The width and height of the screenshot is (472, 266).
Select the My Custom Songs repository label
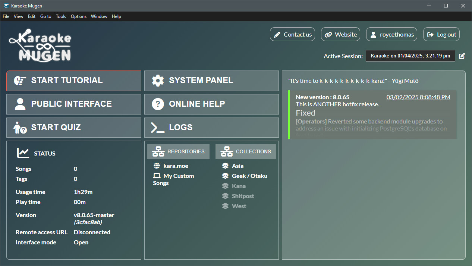173,179
